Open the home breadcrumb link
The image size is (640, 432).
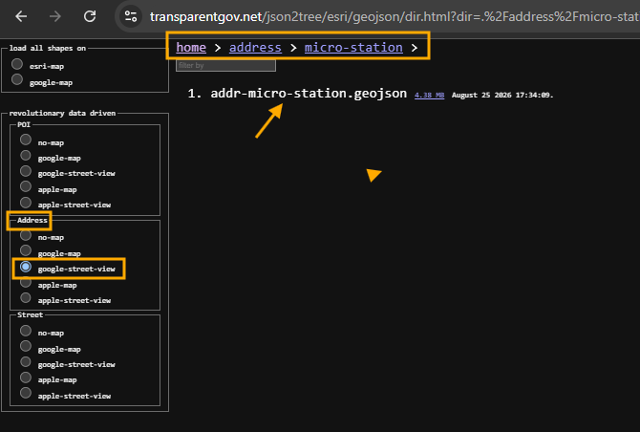[191, 48]
